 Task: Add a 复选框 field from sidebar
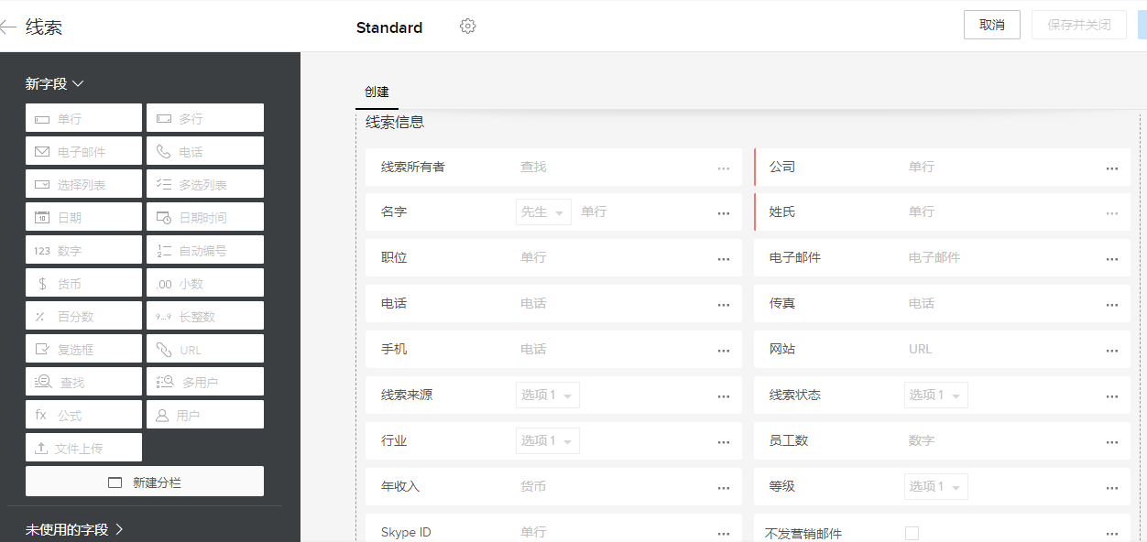(83, 348)
